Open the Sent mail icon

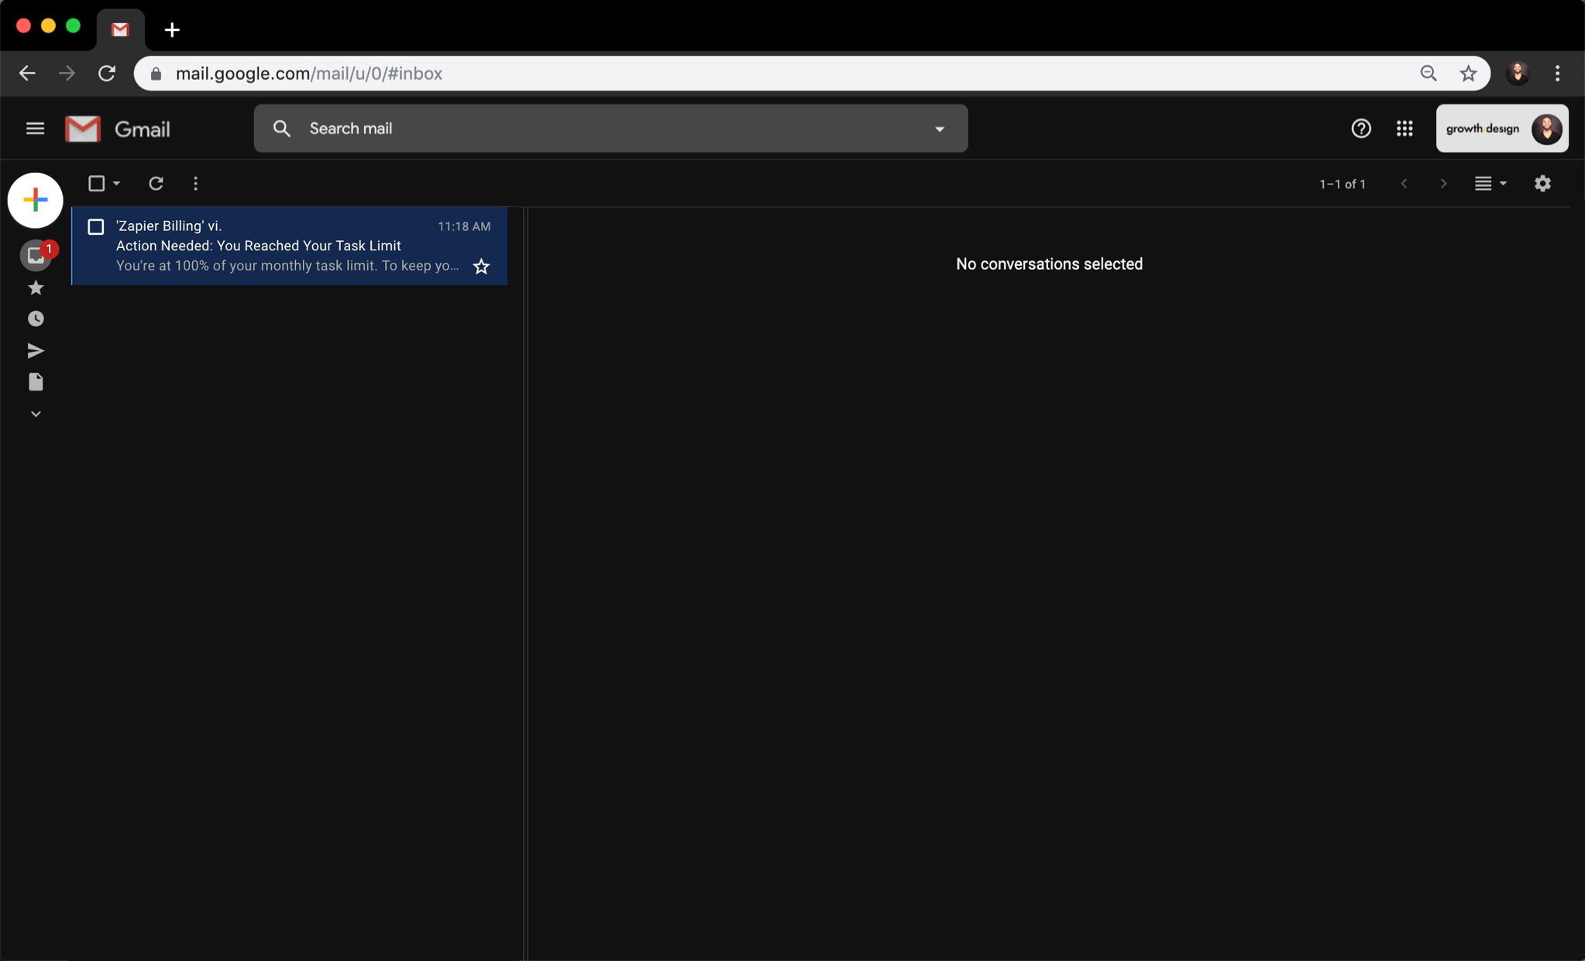click(35, 350)
